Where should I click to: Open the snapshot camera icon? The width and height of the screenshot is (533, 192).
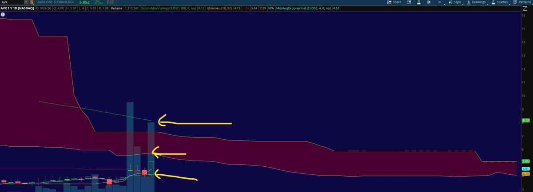coord(408,2)
